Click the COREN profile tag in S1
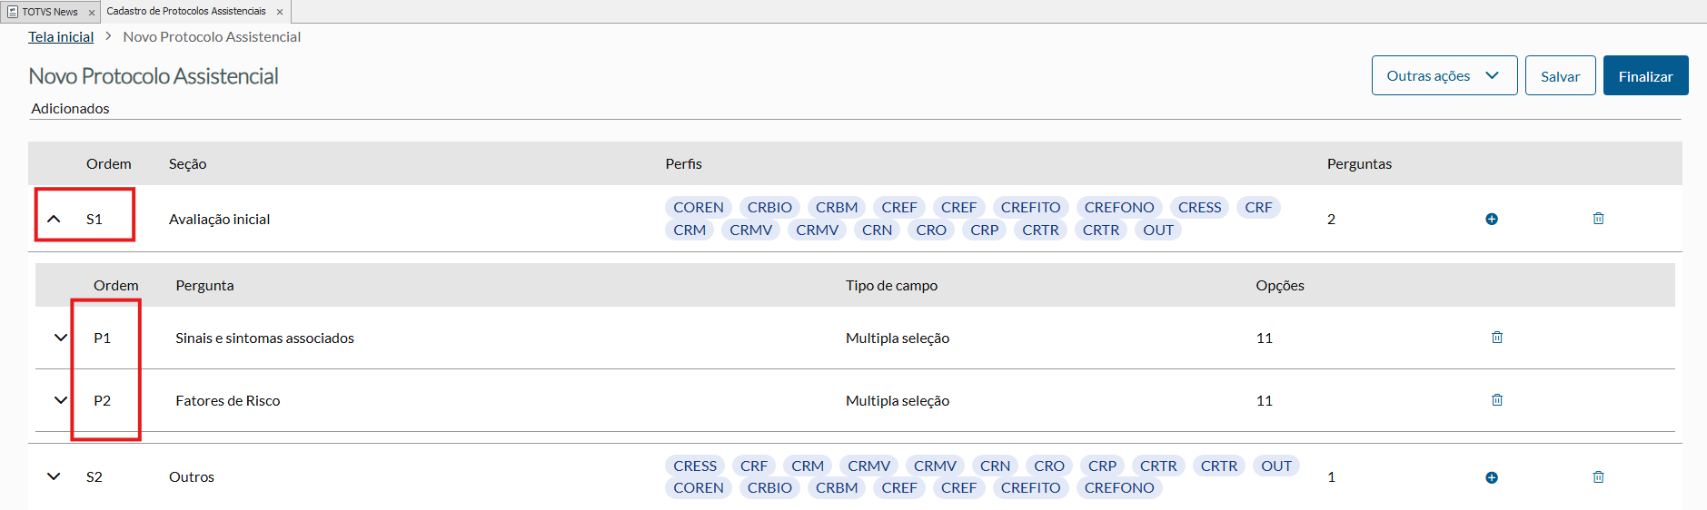Viewport: 1707px width, 510px height. [698, 208]
